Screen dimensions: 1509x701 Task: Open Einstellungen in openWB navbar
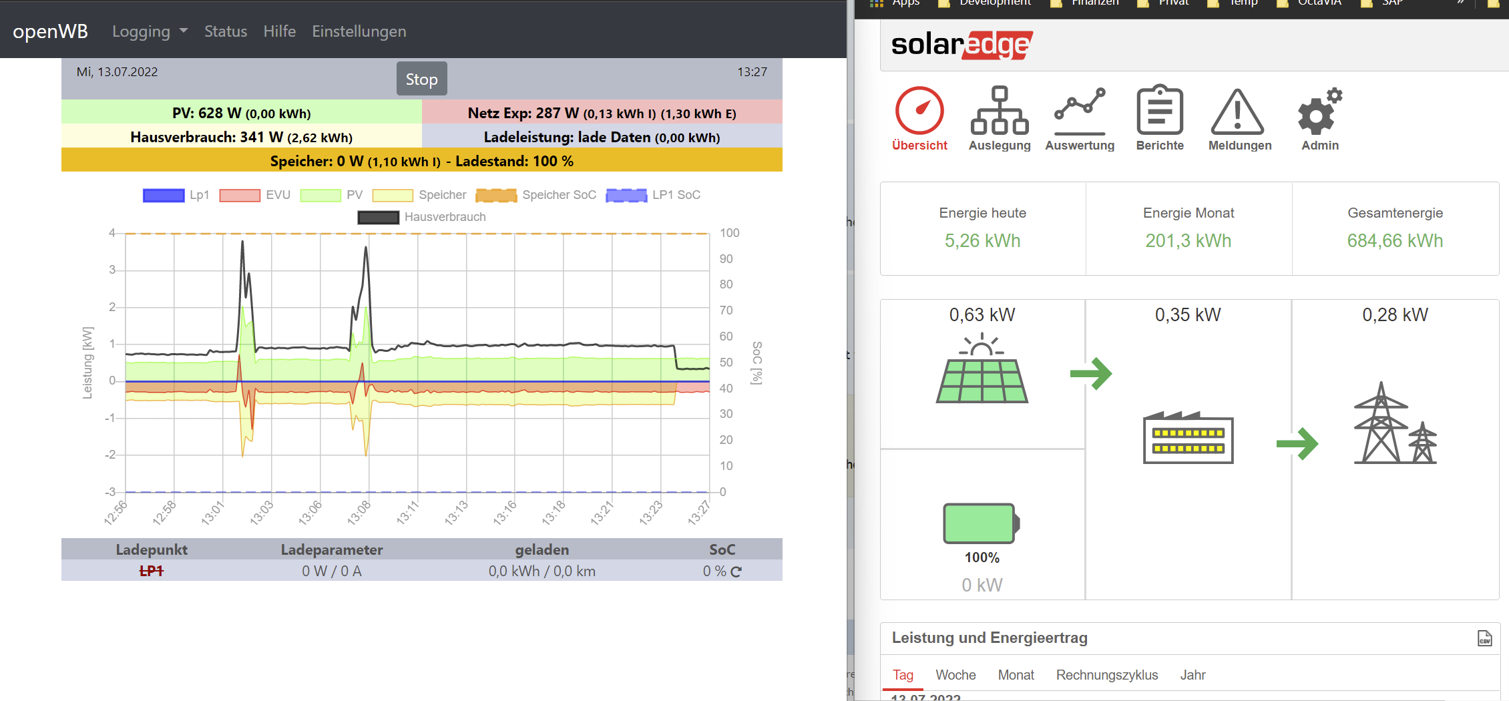click(359, 31)
